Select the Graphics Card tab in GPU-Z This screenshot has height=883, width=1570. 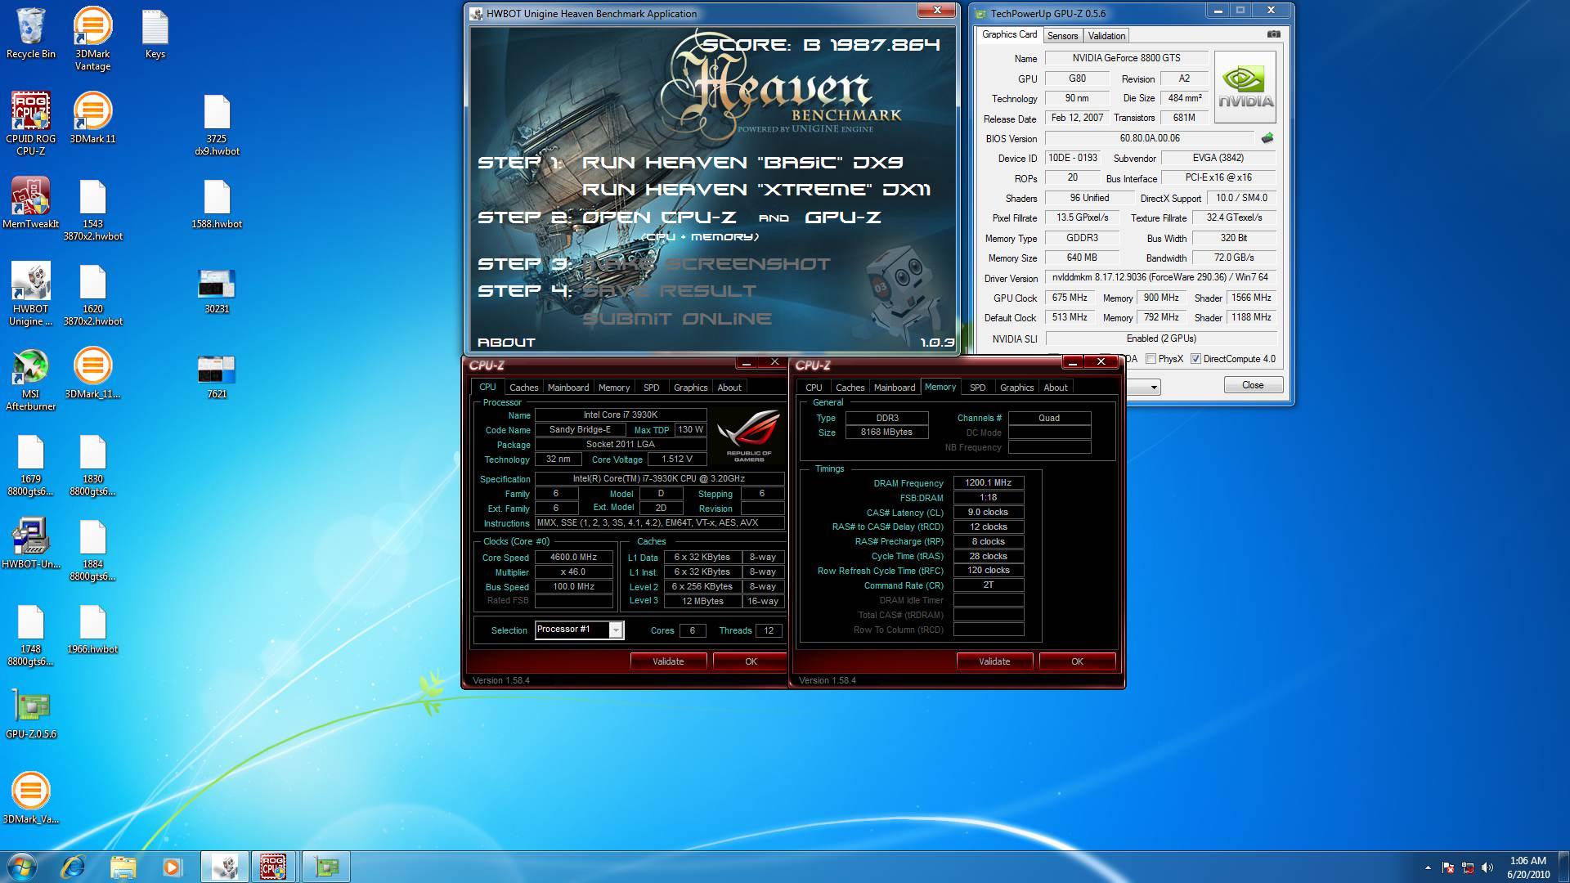coord(1009,34)
